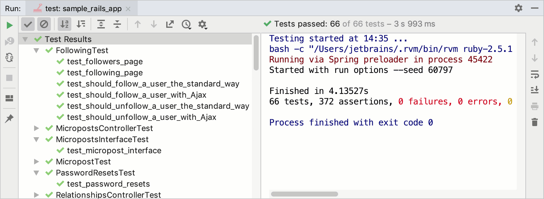This screenshot has width=544, height=199.
Task: Open test history clock dropdown
Action: [x=186, y=24]
